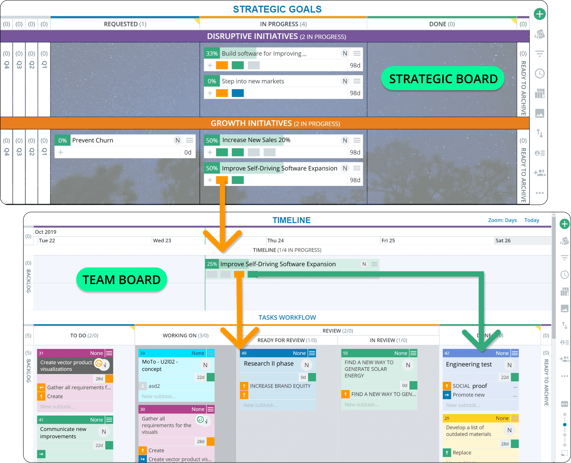The height and width of the screenshot is (463, 571).
Task: Open the menu on the Communicate new improvements card
Action: point(109,420)
